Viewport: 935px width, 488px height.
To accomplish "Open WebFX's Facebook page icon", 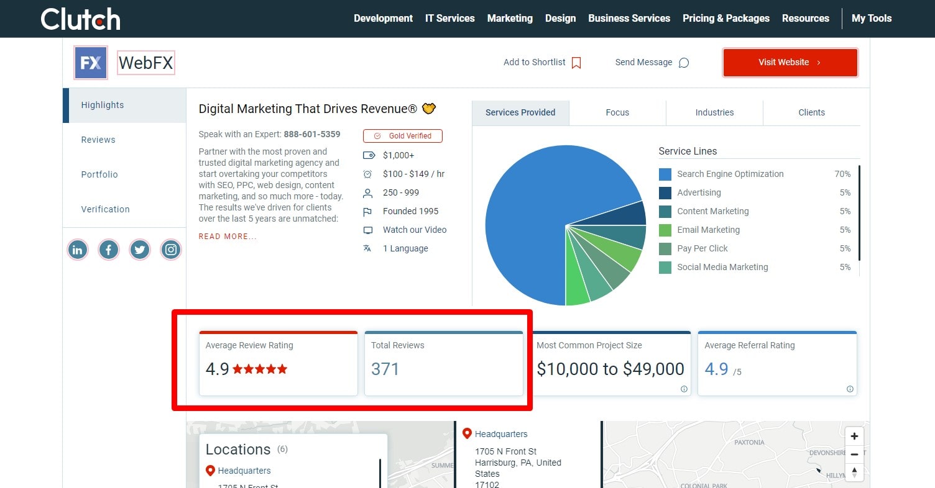I will coord(108,250).
